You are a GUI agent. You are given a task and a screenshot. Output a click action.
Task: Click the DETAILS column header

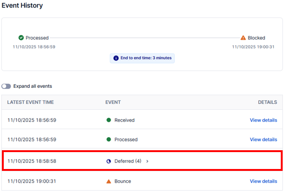[267, 102]
